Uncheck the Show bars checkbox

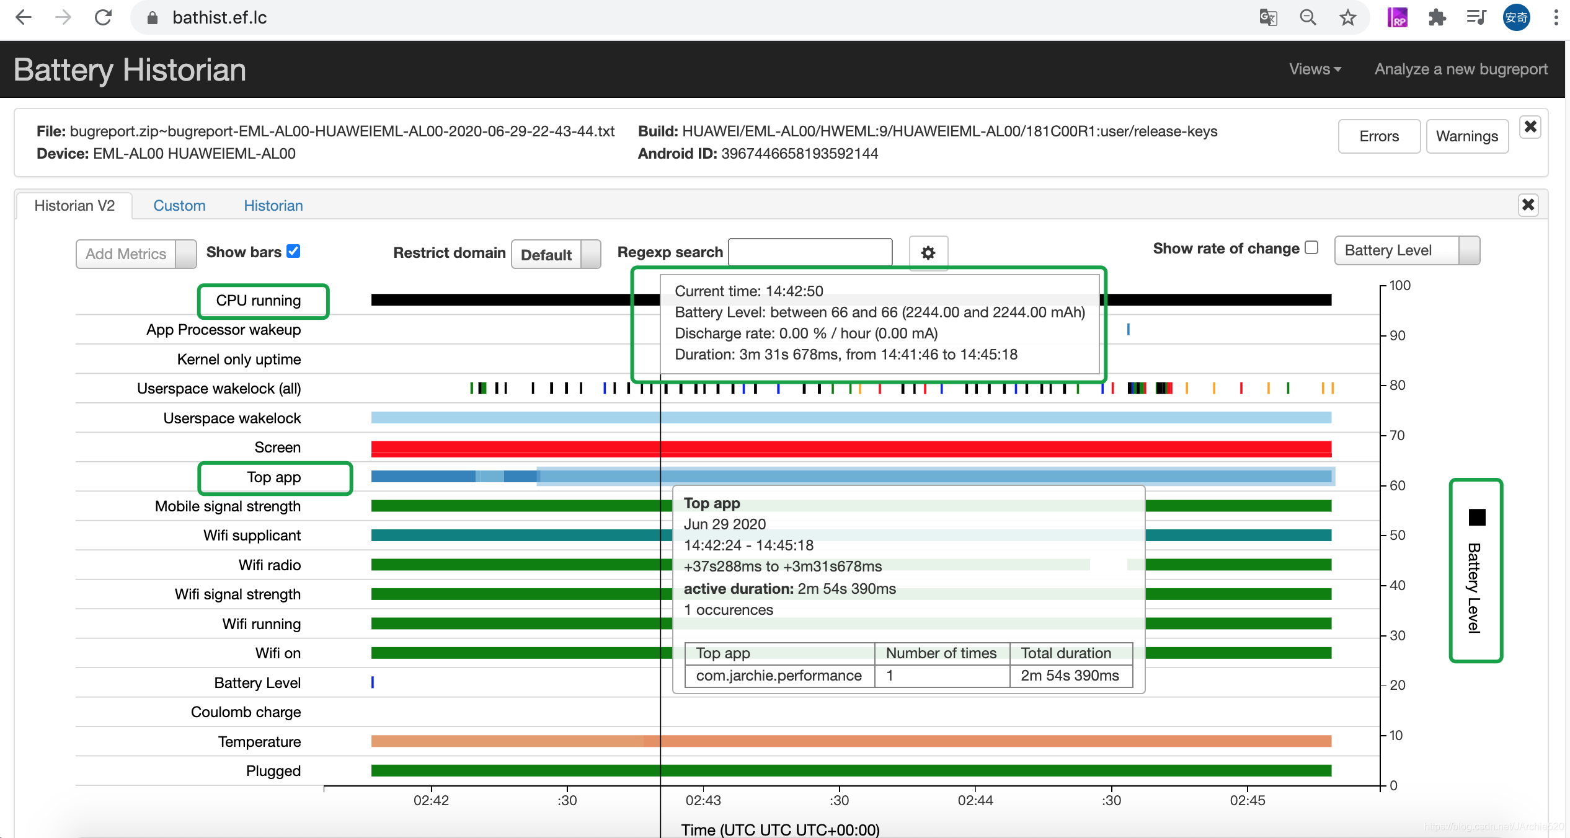[x=293, y=251]
